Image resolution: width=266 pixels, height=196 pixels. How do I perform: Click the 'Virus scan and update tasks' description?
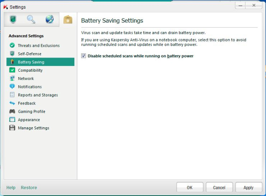tap(143, 33)
